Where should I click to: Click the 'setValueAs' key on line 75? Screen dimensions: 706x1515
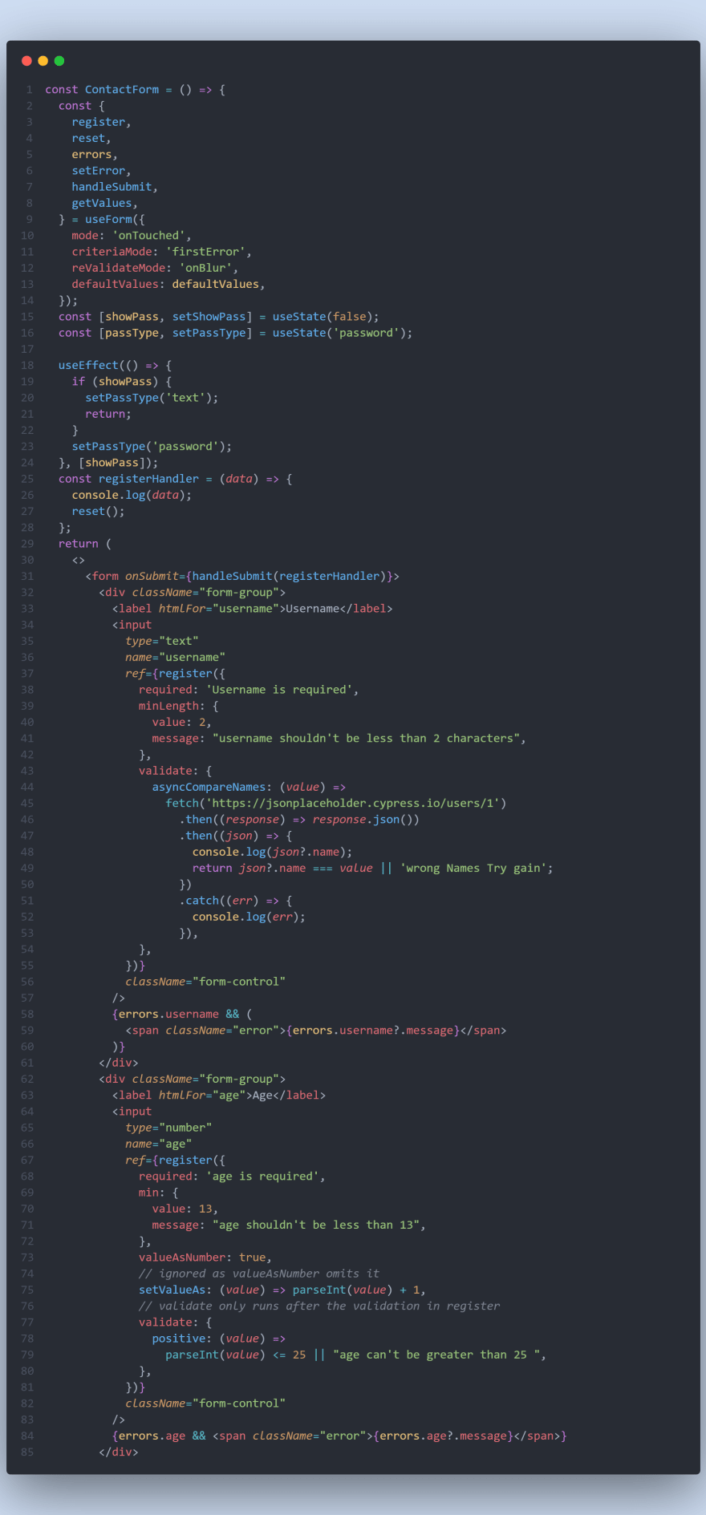(x=172, y=1290)
